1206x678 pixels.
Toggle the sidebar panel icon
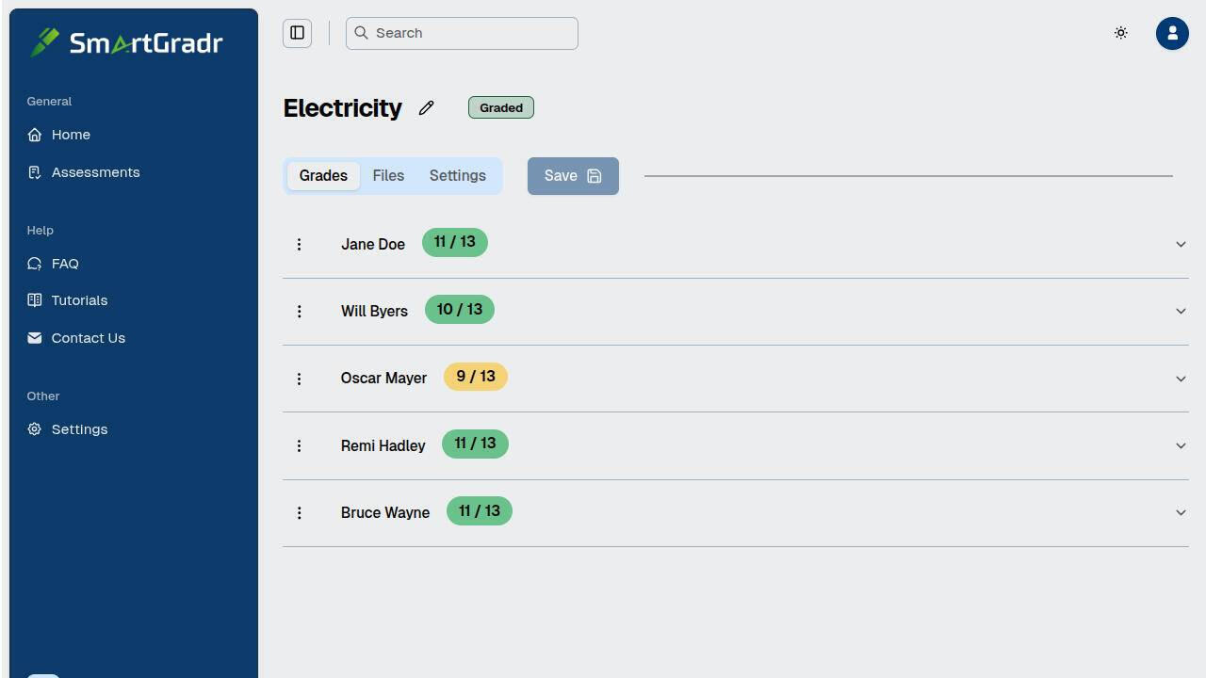[x=297, y=33]
